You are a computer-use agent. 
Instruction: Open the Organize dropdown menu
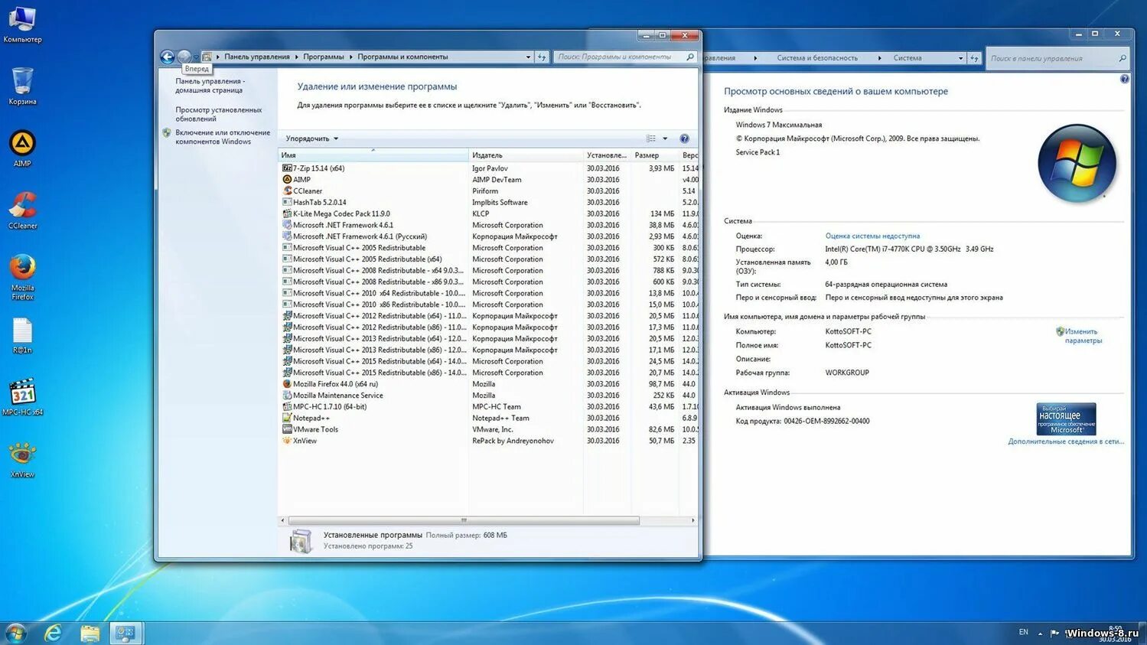point(311,138)
